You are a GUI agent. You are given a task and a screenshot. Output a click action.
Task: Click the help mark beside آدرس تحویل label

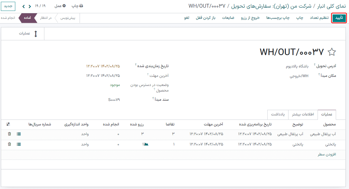point(315,64)
